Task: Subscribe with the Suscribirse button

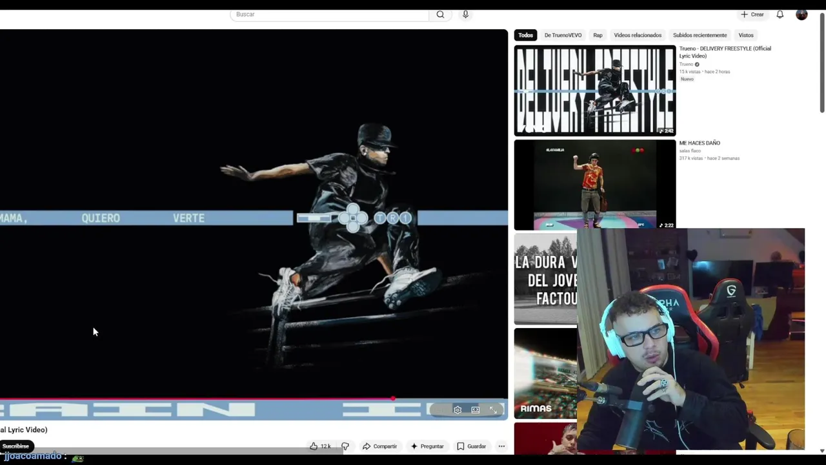Action: 16,446
